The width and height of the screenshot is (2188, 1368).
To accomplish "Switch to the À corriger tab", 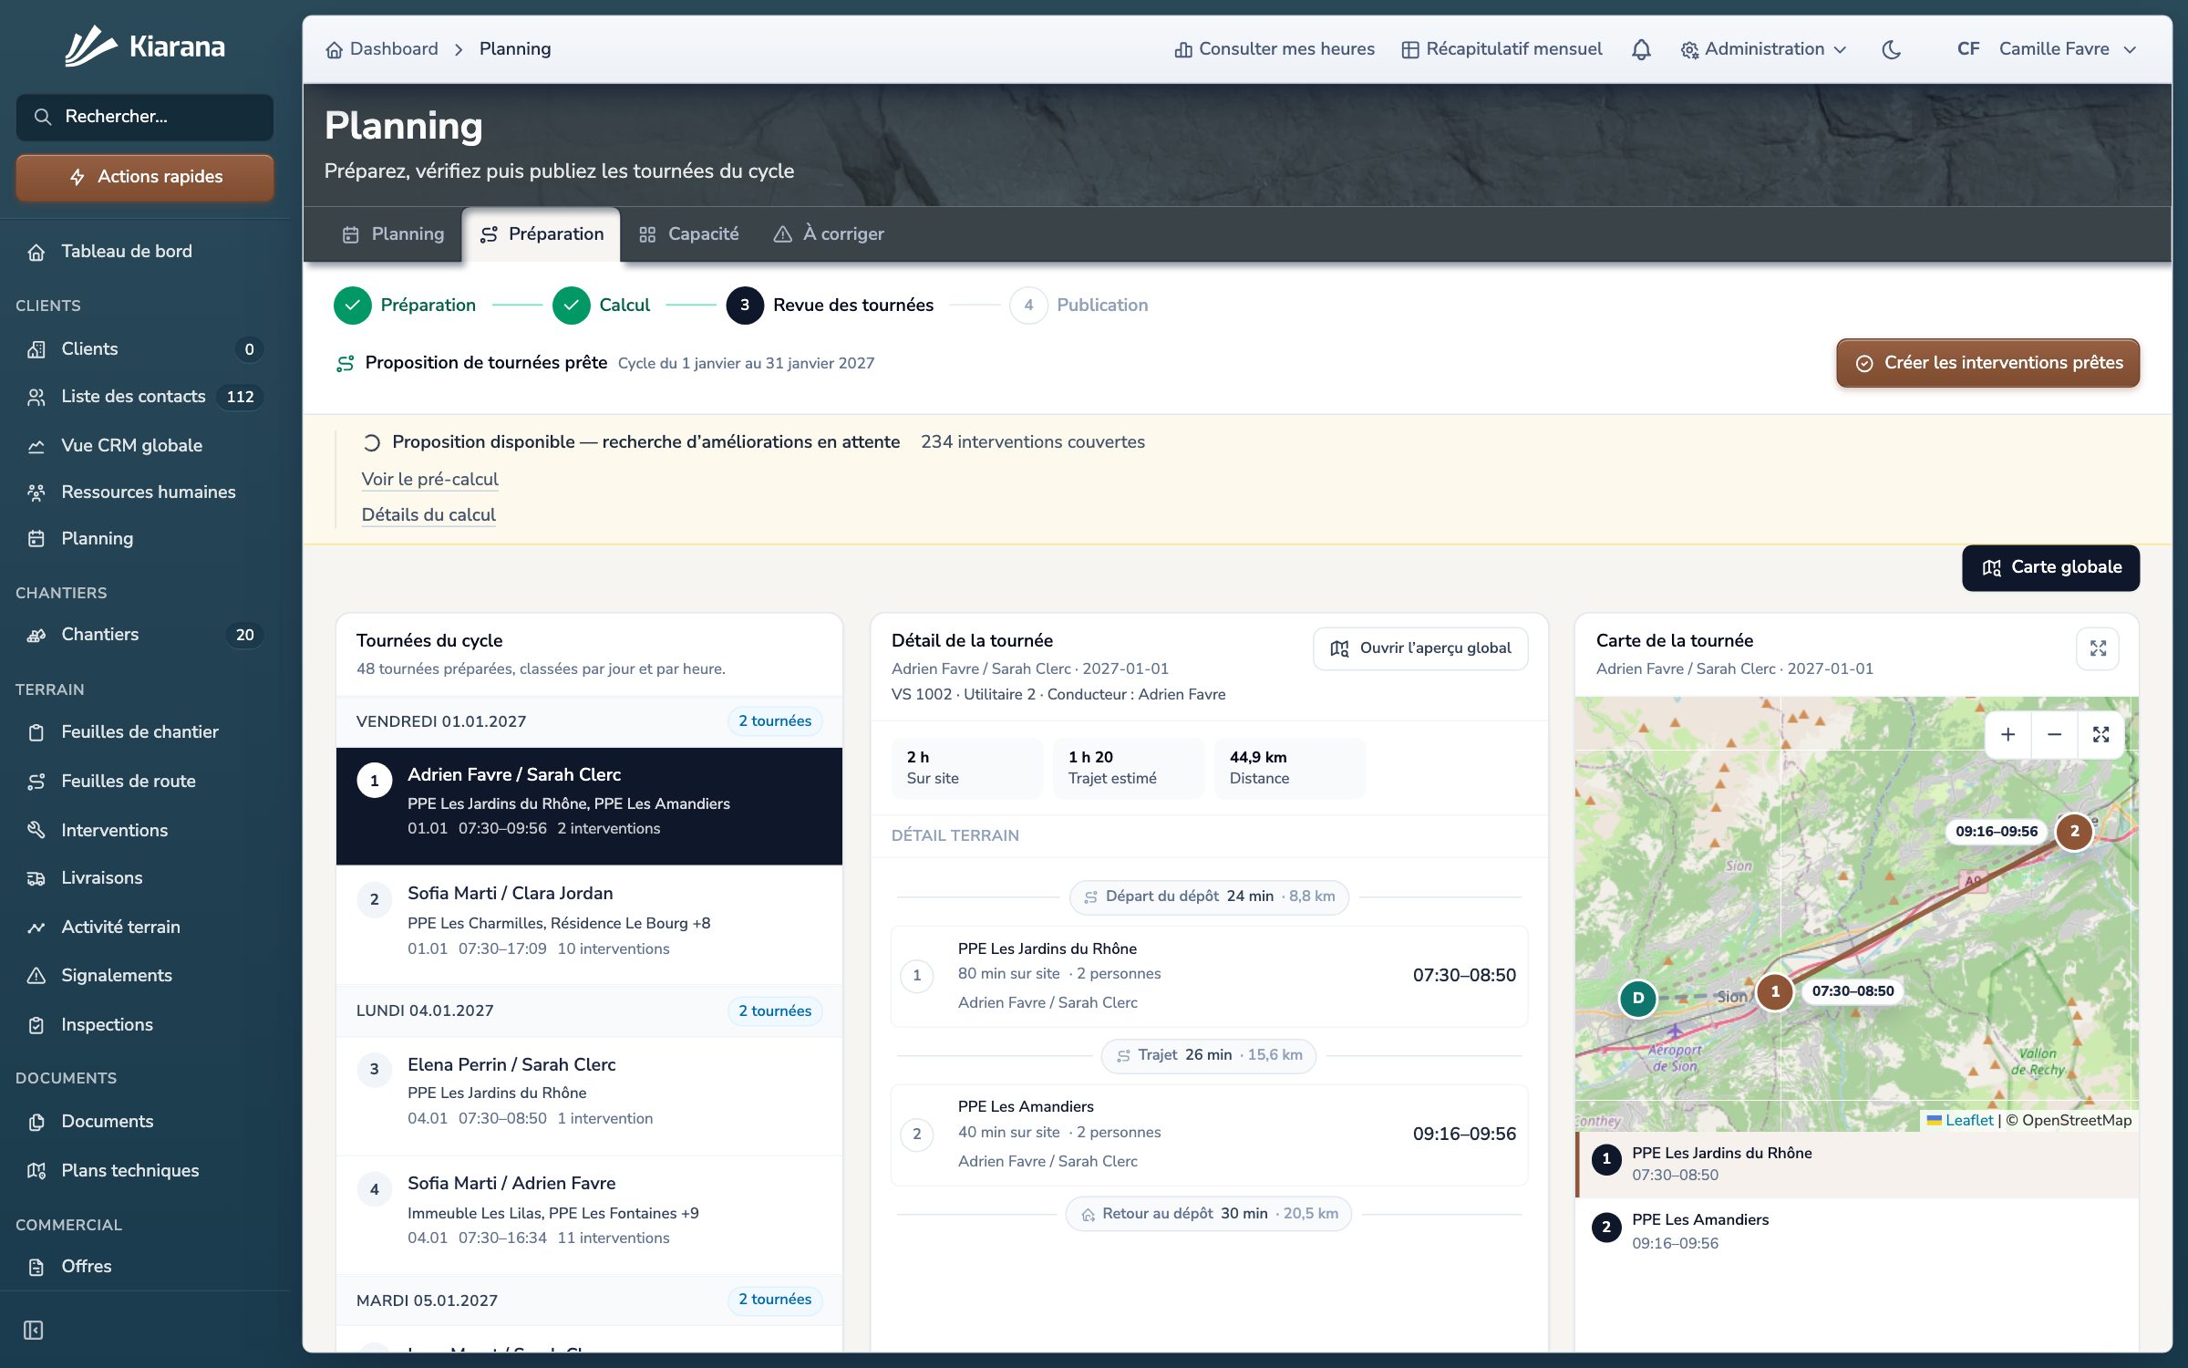I will tap(829, 234).
